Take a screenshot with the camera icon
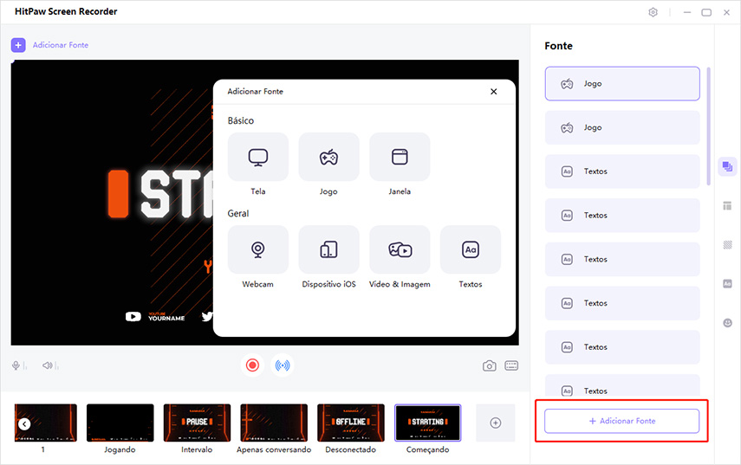The height and width of the screenshot is (465, 741). (x=489, y=366)
